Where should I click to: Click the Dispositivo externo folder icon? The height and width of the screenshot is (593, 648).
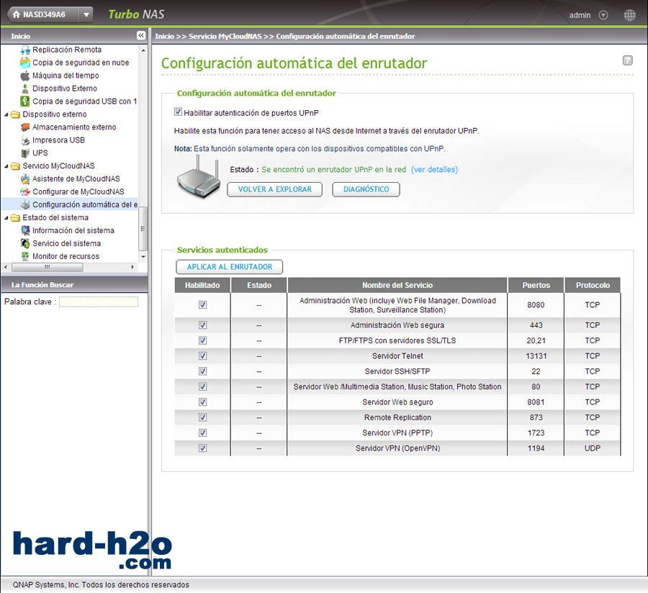[15, 114]
